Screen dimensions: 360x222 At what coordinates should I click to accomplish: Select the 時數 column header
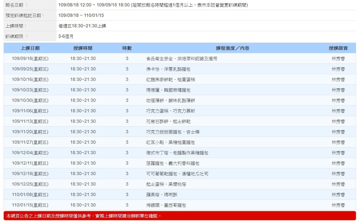pos(127,48)
